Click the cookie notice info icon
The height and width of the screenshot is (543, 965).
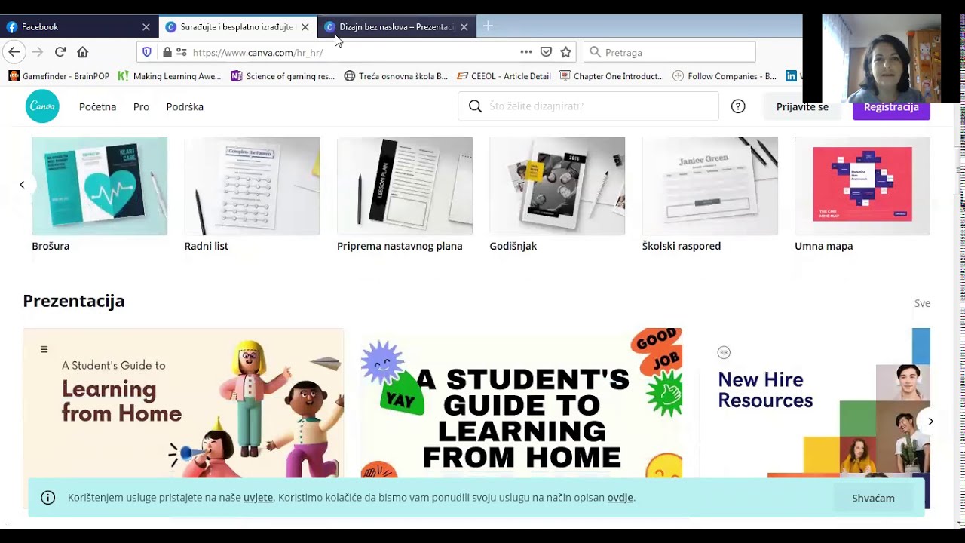tap(48, 498)
